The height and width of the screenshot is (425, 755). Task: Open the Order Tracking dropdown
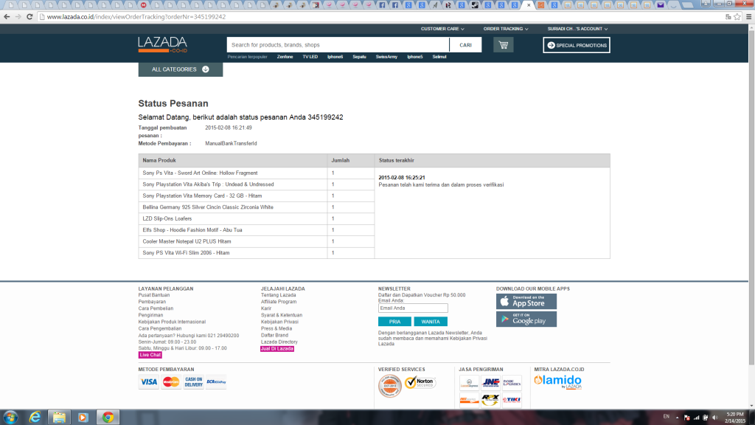click(506, 29)
